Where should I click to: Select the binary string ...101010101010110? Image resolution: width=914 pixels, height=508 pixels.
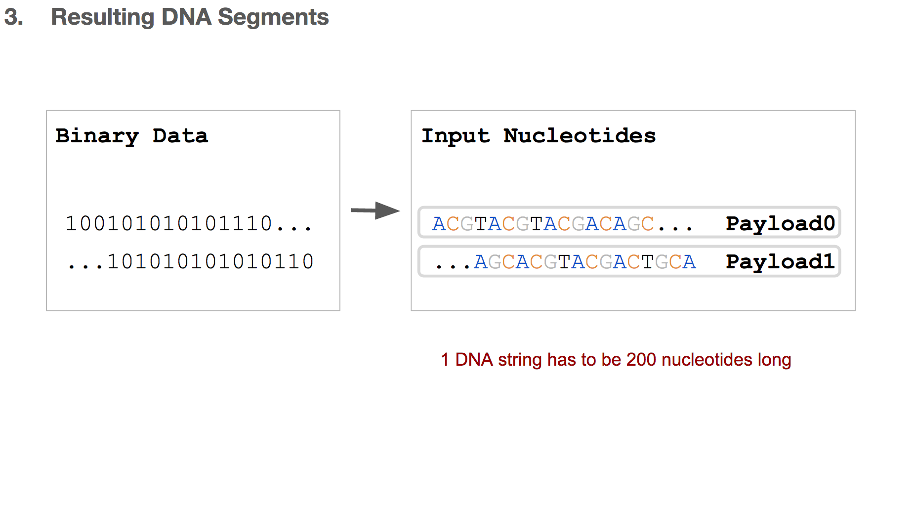190,261
